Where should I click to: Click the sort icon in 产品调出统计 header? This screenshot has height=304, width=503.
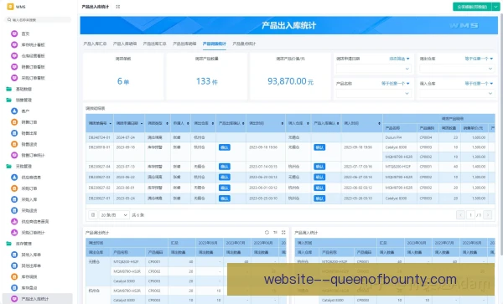point(275,232)
